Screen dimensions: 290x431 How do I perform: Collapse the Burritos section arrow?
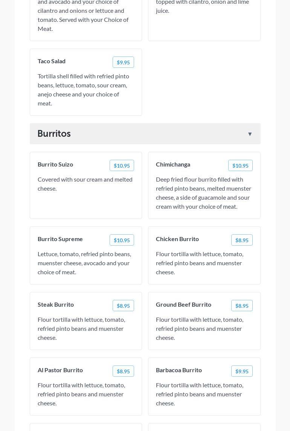click(x=250, y=134)
